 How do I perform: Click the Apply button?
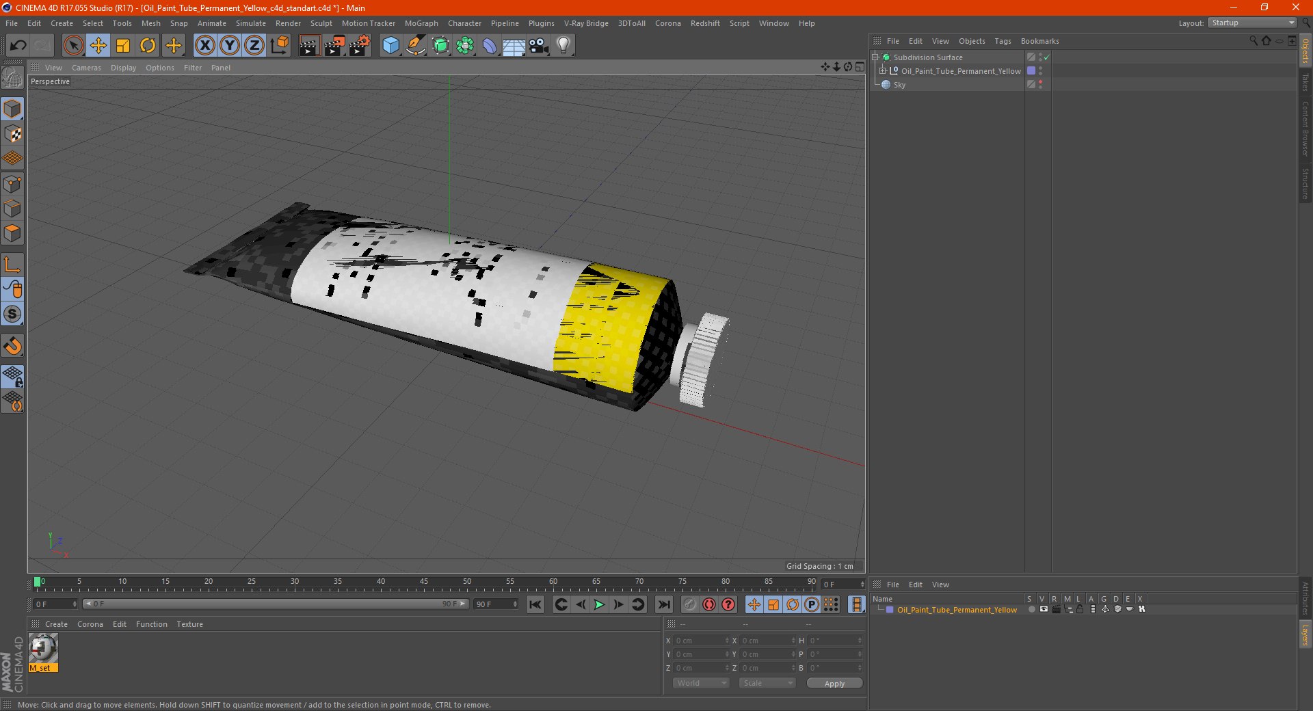pyautogui.click(x=834, y=684)
